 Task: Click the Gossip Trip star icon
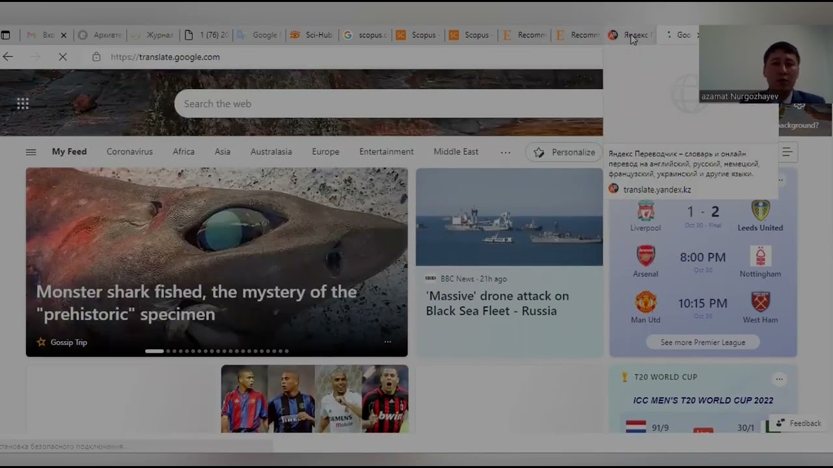tap(41, 342)
